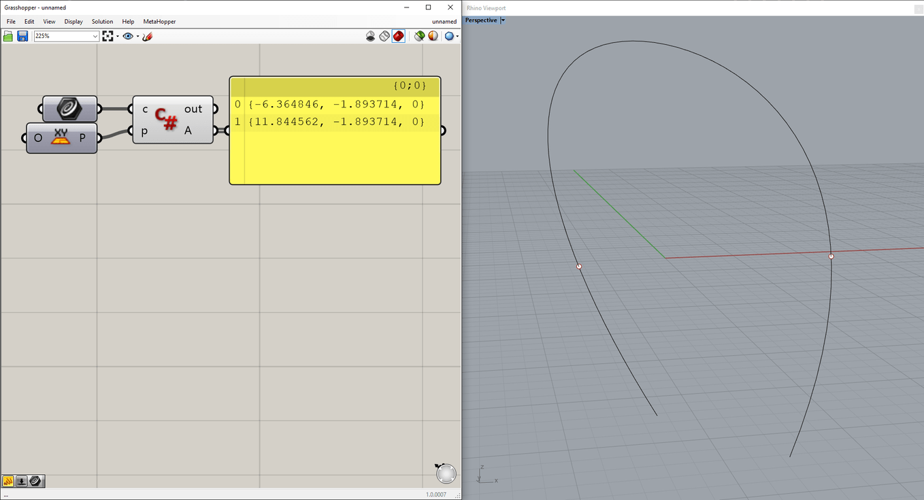
Task: Open the Solution menu
Action: point(102,21)
